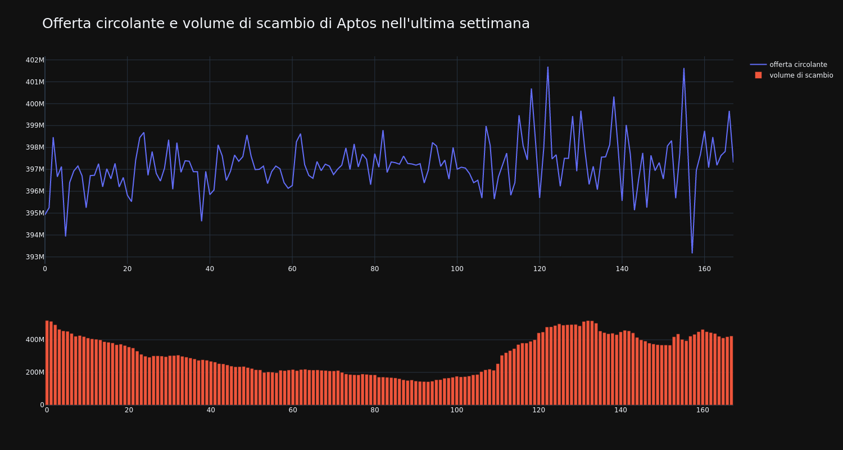Click the lowest line dip near x=157
This screenshot has width=843, height=450.
[692, 253]
